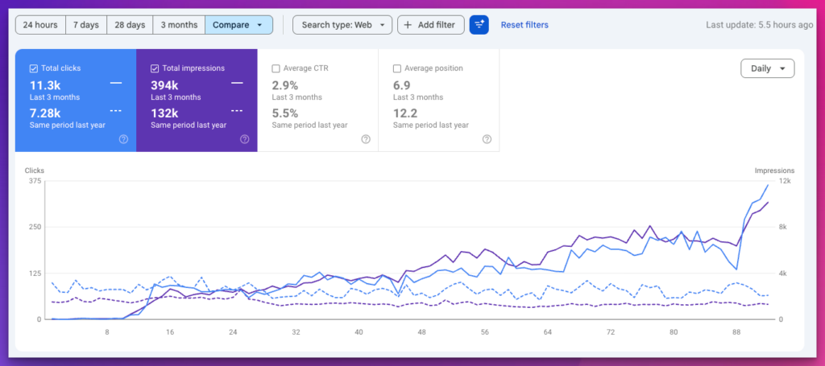Screen dimensions: 825x366
Task: Select the 24 hours date range
Action: (40, 25)
